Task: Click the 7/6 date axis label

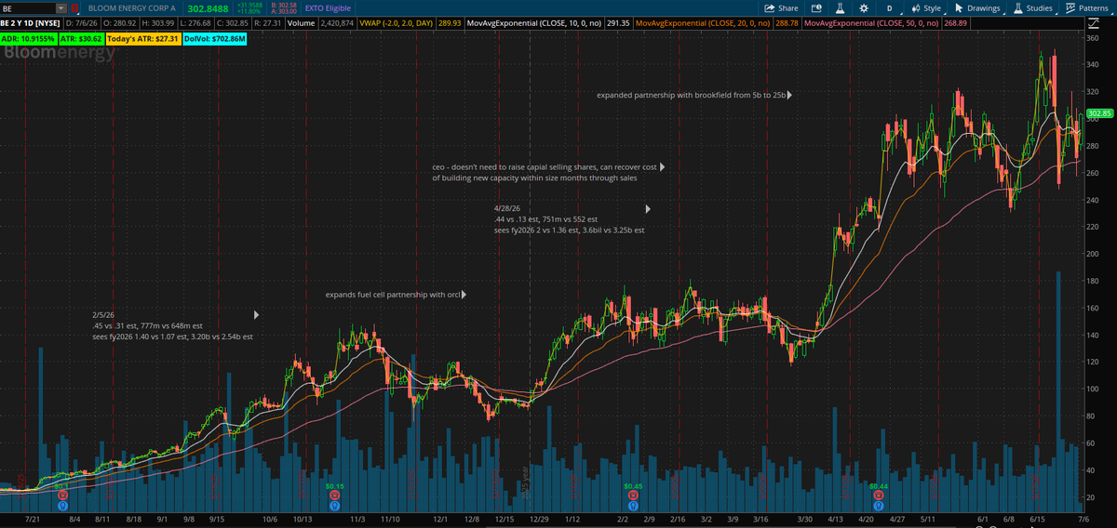Action: (1083, 520)
